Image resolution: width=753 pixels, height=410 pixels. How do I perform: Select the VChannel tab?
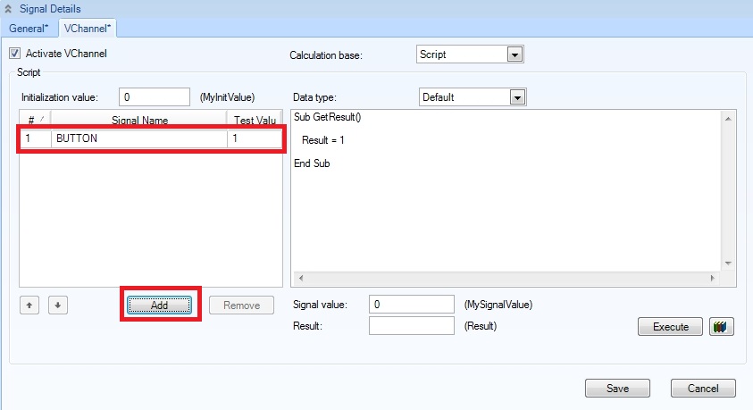click(x=88, y=28)
